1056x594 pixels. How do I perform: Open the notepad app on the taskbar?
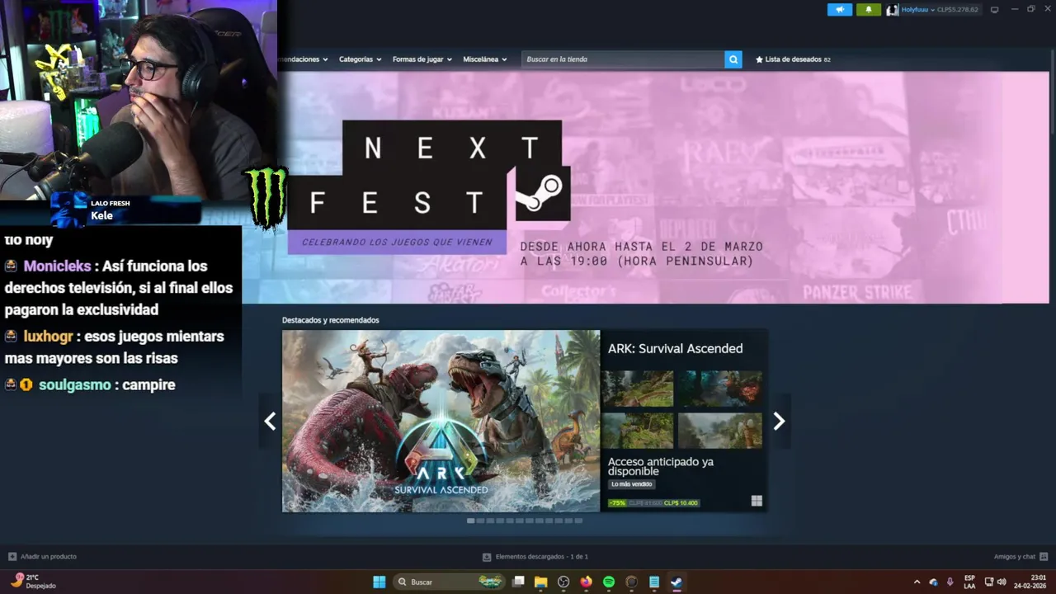[x=654, y=582]
